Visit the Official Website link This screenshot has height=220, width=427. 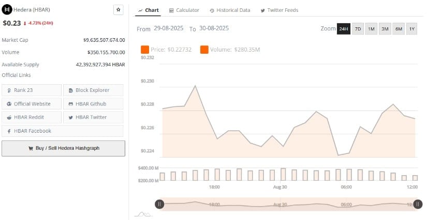coord(32,104)
